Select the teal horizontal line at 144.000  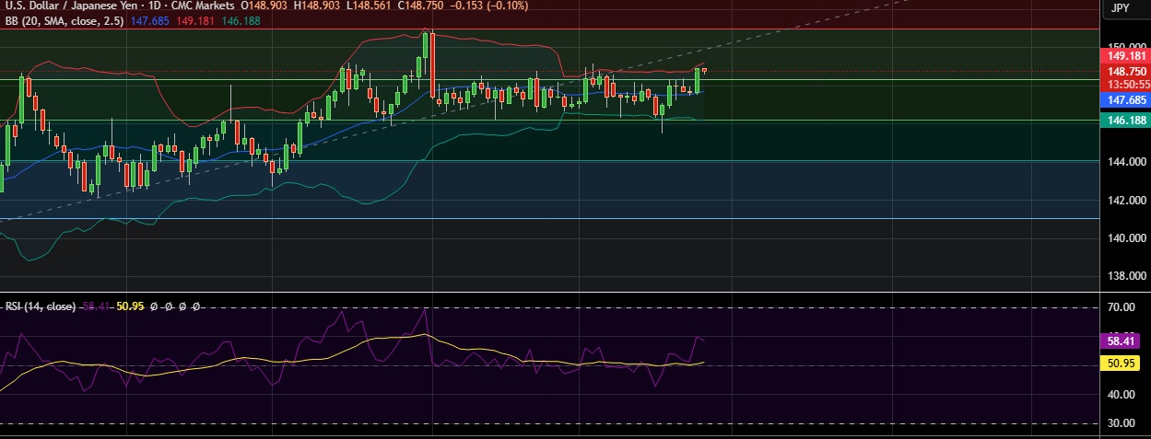(x=553, y=161)
